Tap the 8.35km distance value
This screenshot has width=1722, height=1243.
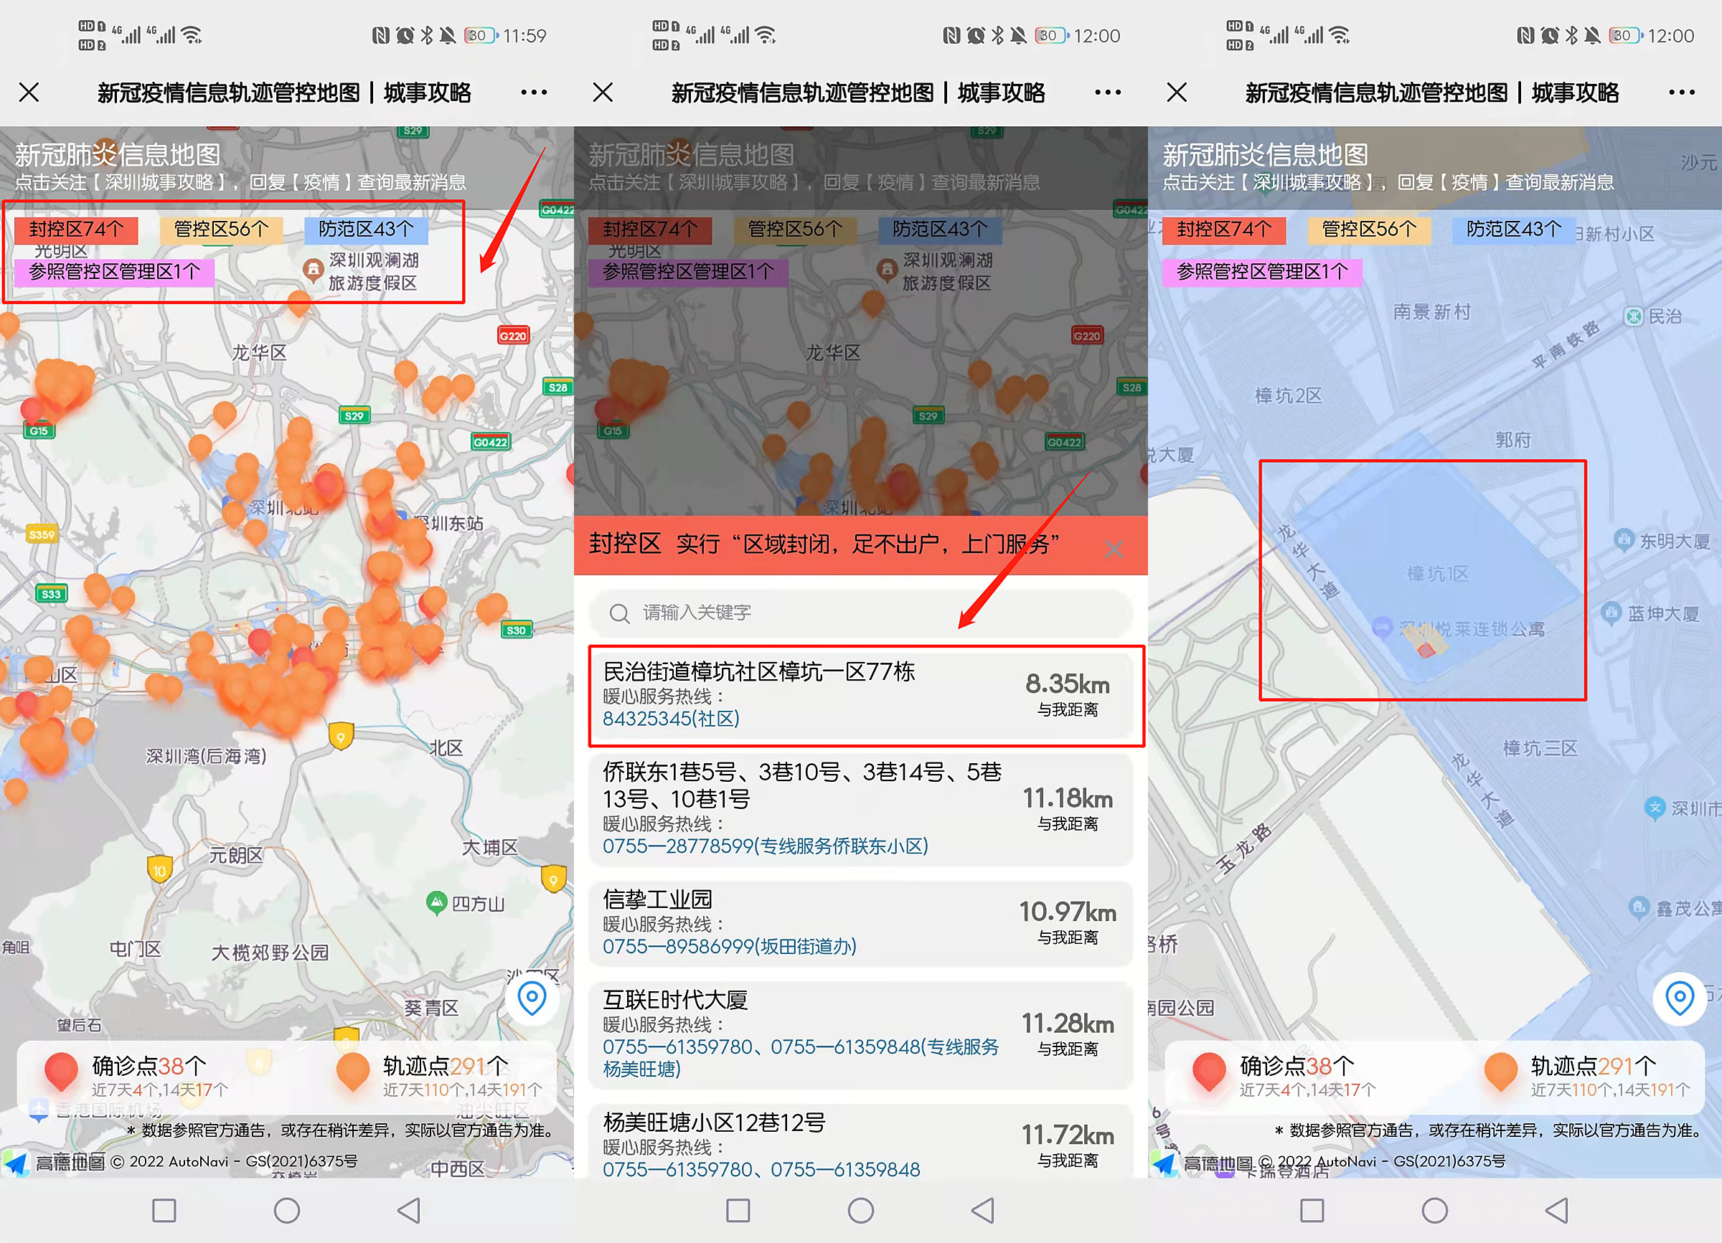coord(1068,684)
